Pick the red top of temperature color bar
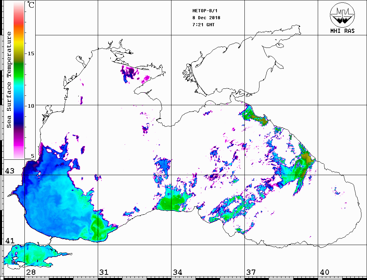 [x=19, y=20]
